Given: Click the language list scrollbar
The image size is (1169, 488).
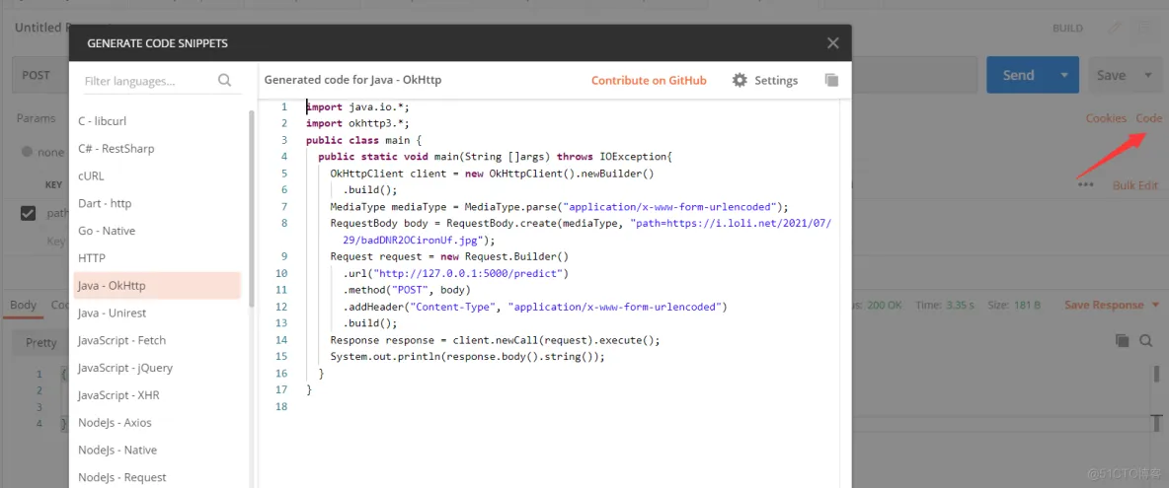Looking at the screenshot, I should (251, 208).
